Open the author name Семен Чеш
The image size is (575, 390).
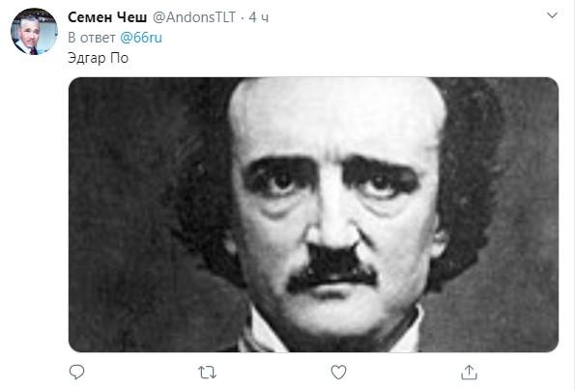[x=107, y=17]
